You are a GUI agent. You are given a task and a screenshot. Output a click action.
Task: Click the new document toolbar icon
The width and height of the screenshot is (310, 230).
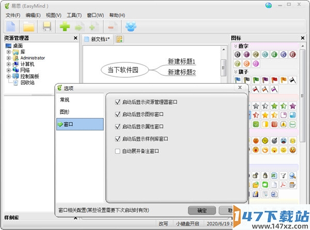pos(11,26)
